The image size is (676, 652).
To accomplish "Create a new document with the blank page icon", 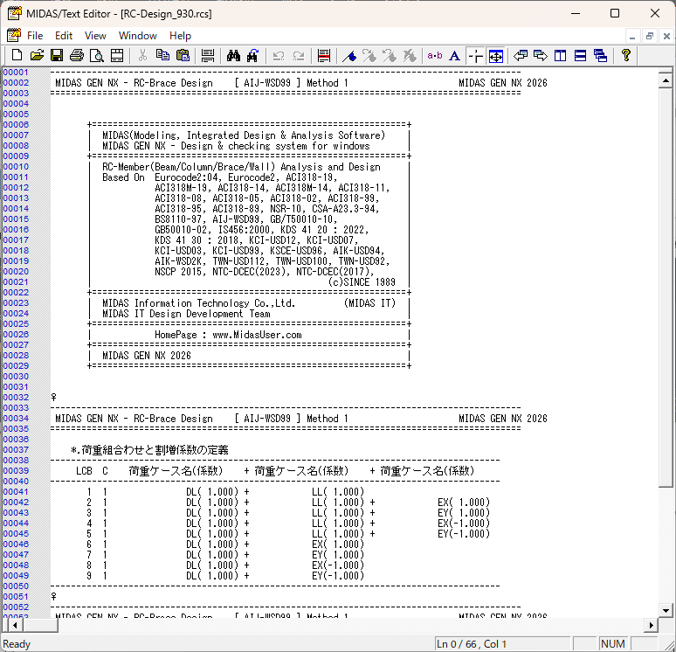I will tap(17, 56).
